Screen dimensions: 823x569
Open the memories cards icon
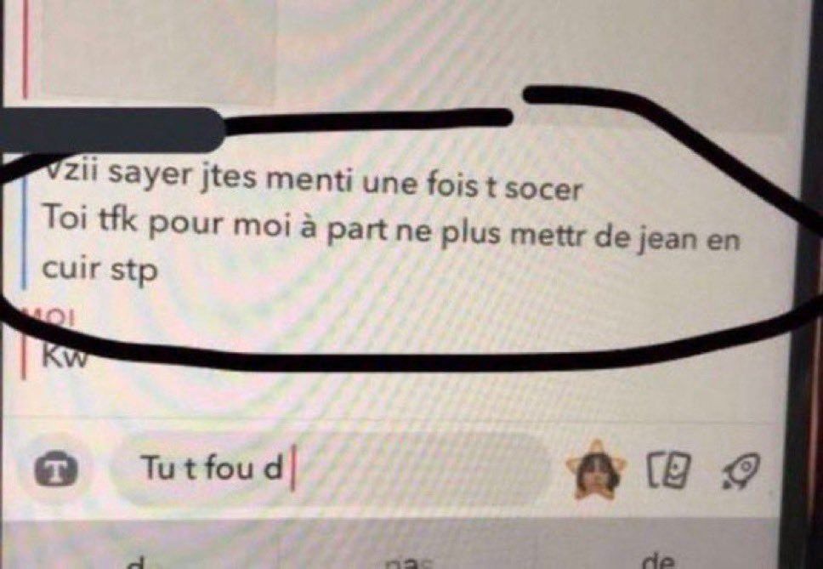668,469
